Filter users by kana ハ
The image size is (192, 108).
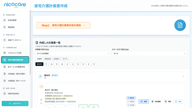point(73,64)
